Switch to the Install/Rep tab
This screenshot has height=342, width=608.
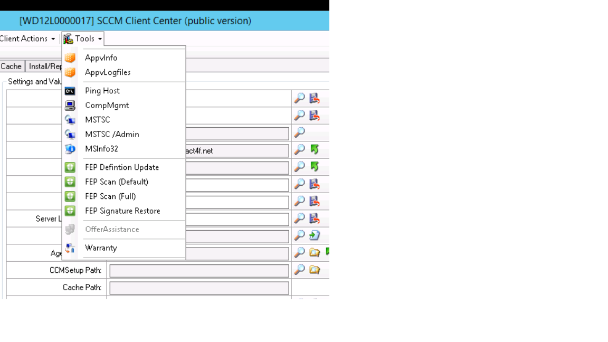[44, 66]
